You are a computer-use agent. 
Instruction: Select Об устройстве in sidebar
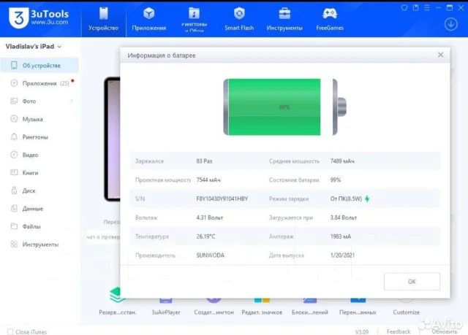coord(39,65)
